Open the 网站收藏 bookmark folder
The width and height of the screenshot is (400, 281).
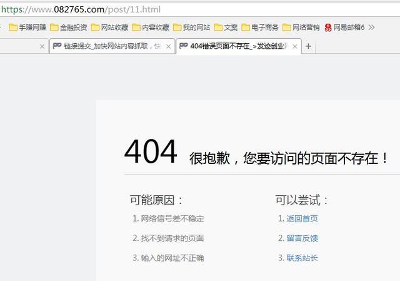[109, 28]
